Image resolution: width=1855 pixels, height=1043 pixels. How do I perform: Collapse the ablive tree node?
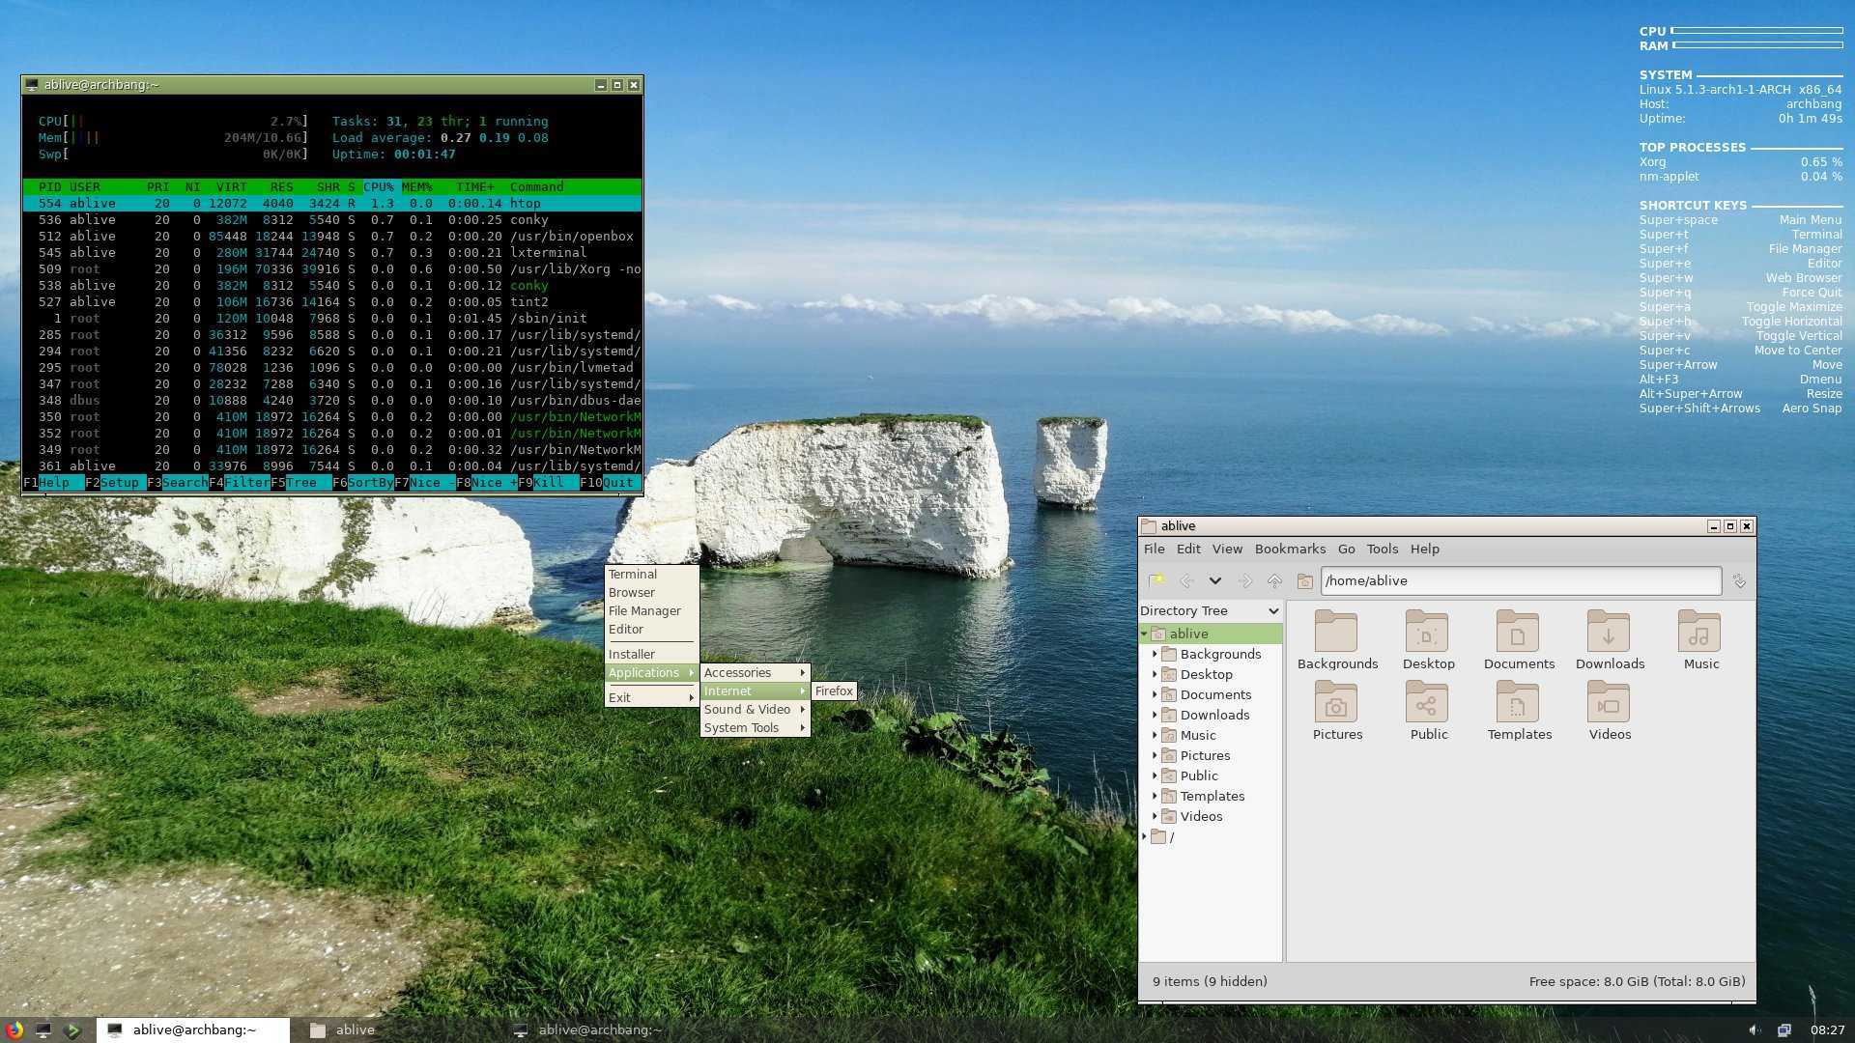point(1145,634)
